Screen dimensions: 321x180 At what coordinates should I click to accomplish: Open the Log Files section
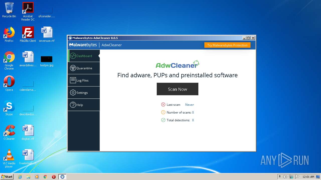pos(84,80)
